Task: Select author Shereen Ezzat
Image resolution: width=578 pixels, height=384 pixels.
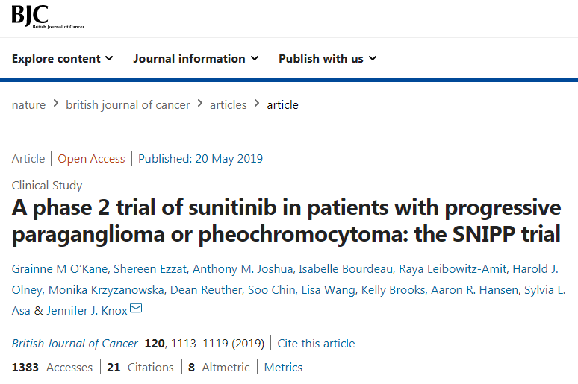Action: pyautogui.click(x=150, y=269)
